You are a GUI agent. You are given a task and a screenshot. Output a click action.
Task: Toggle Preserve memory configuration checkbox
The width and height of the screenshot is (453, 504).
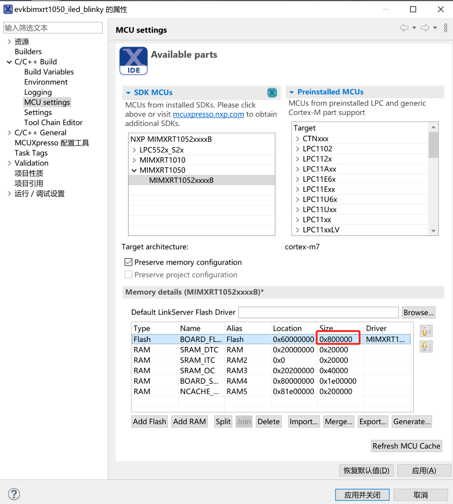[x=129, y=262]
